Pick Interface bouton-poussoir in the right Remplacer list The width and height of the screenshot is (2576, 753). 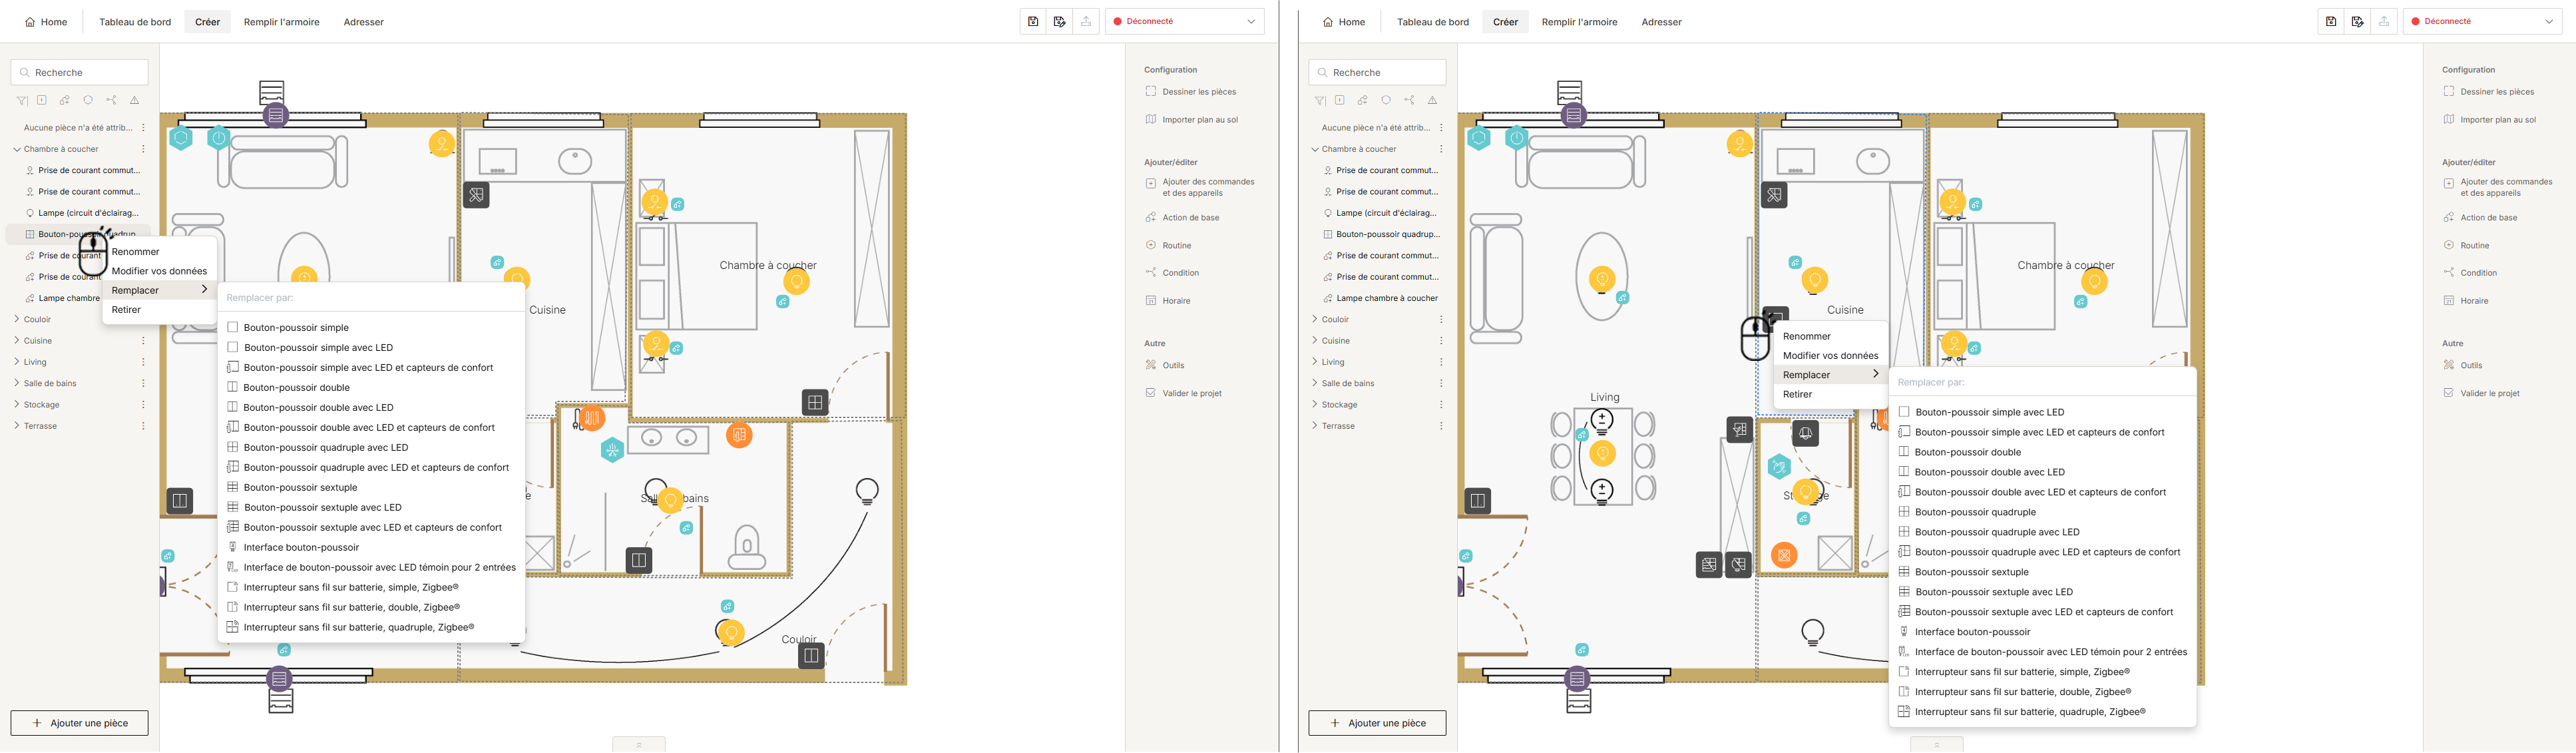click(x=1972, y=632)
